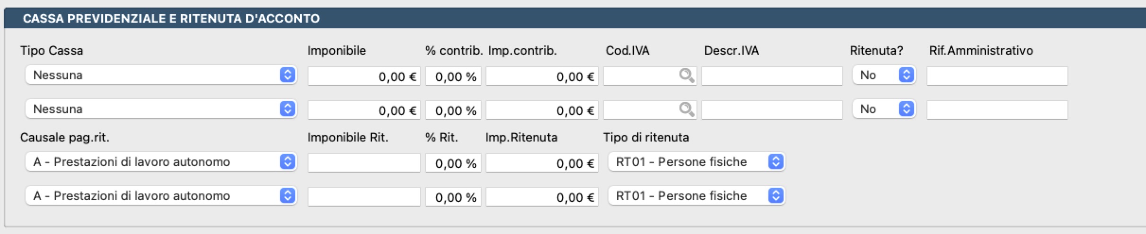Open second Tipo Cassa dropdown showing Nessuna
This screenshot has width=1146, height=234.
161,109
